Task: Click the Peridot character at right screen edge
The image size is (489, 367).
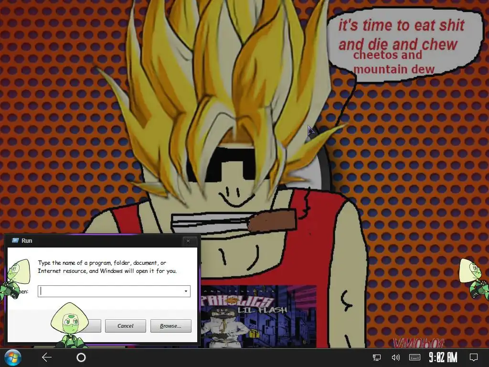Action: 474,279
